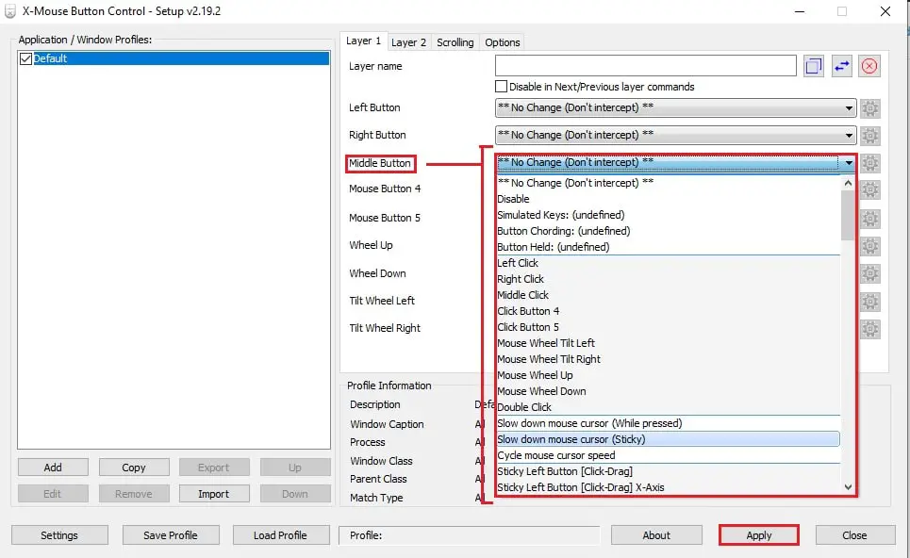Open the gear settings for Mouse Button 4
This screenshot has height=558, width=910.
coord(869,189)
